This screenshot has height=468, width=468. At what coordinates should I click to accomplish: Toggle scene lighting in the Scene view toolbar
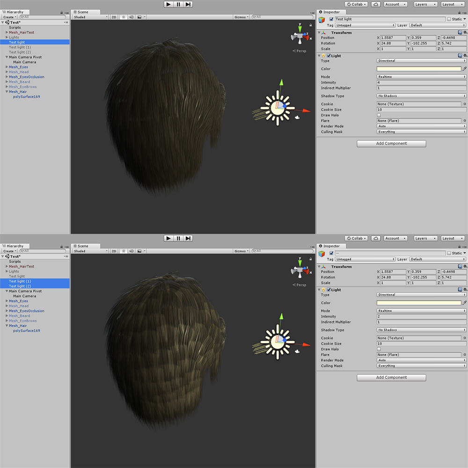(123, 17)
